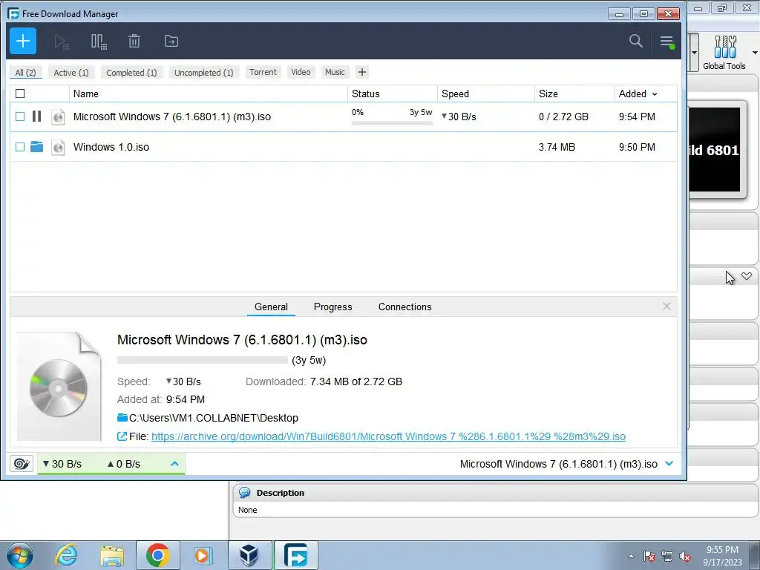Screen dimensions: 760x570
Task: Filter by Uncompleted (1) downloads
Action: 203,72
